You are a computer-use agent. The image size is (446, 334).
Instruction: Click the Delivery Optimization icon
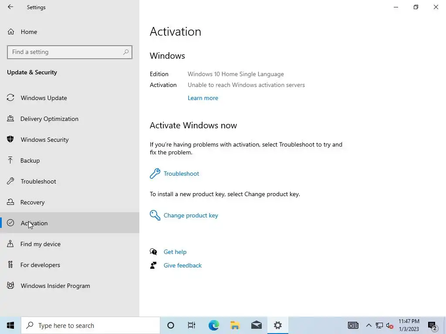[10, 119]
